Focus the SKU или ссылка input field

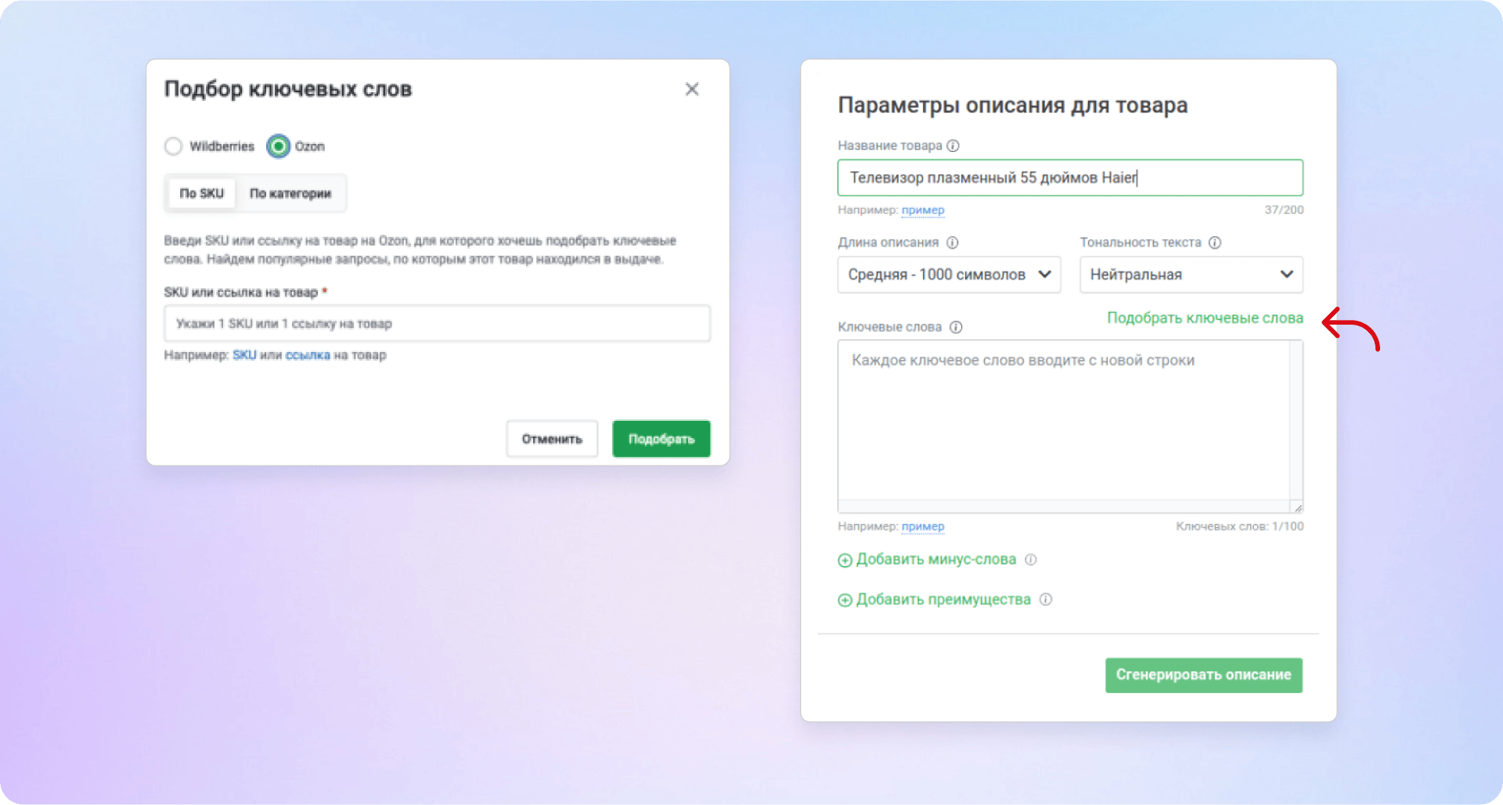(437, 323)
